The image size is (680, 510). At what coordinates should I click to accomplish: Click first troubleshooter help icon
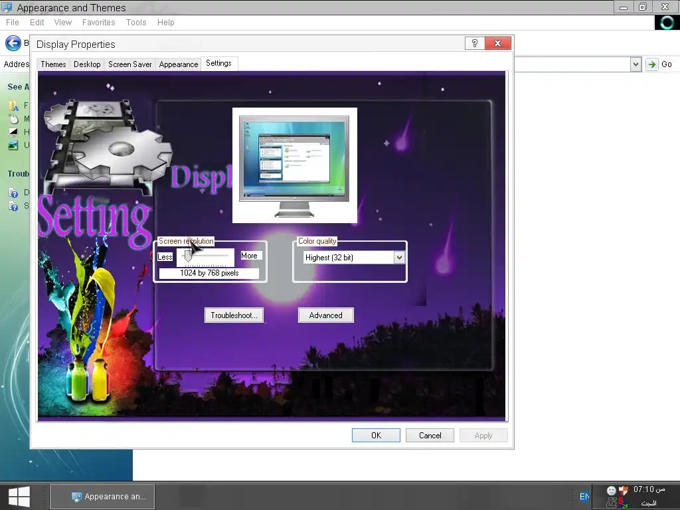pos(13,192)
